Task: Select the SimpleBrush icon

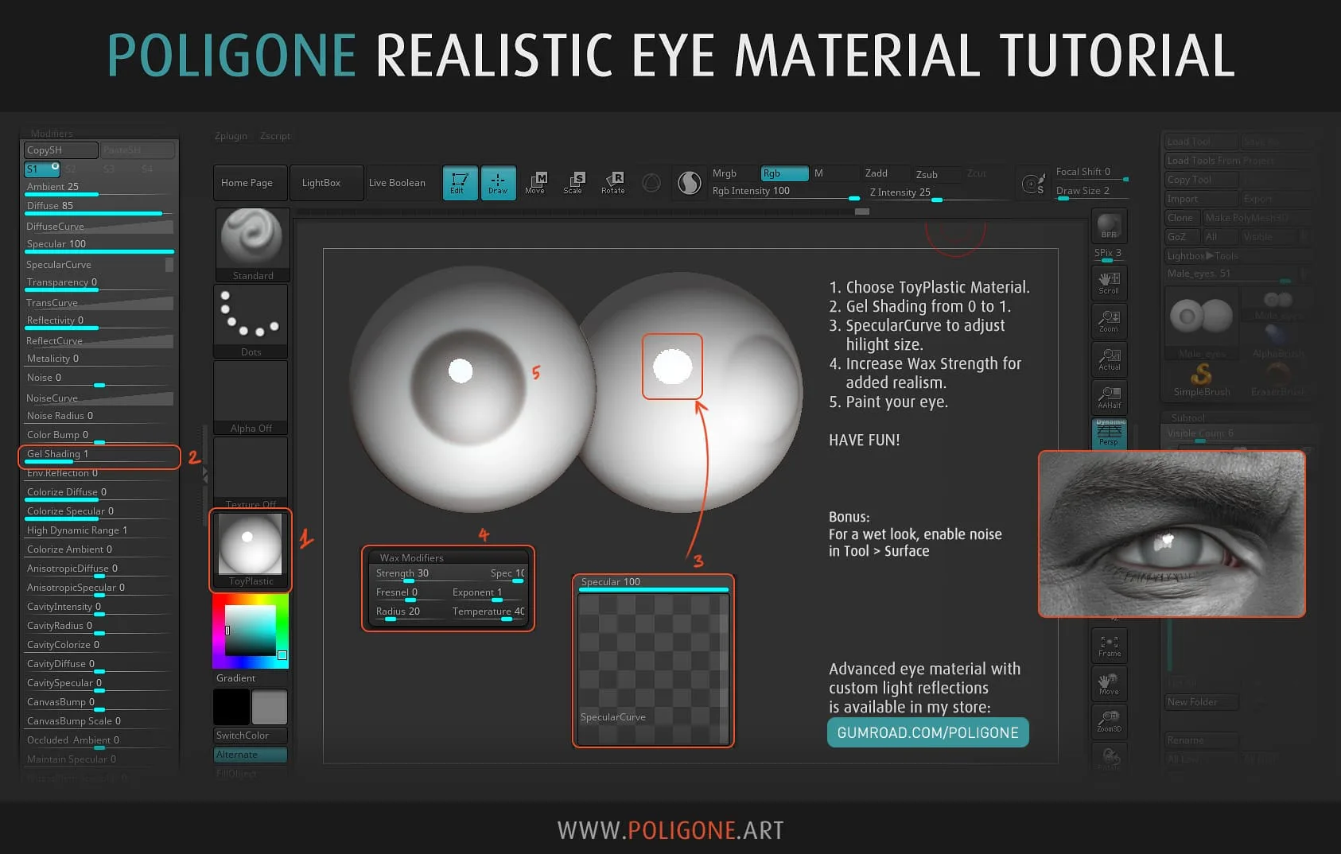Action: 1200,380
